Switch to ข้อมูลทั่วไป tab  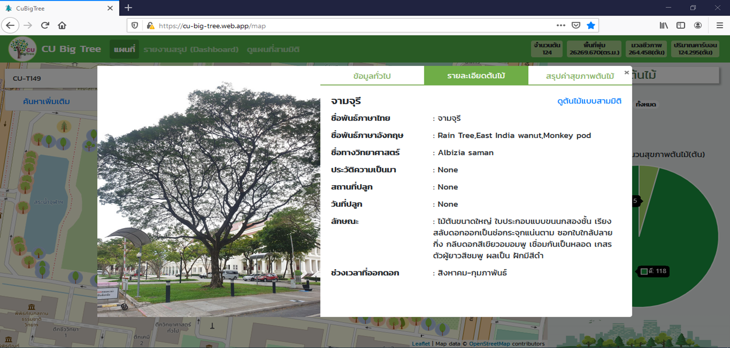[x=372, y=76]
